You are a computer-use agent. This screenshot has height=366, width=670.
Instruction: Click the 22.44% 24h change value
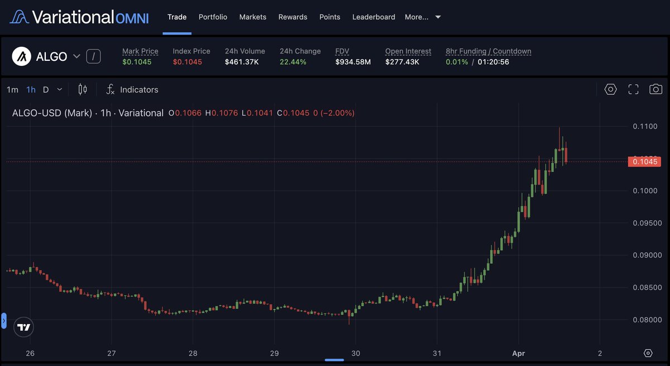(x=293, y=62)
